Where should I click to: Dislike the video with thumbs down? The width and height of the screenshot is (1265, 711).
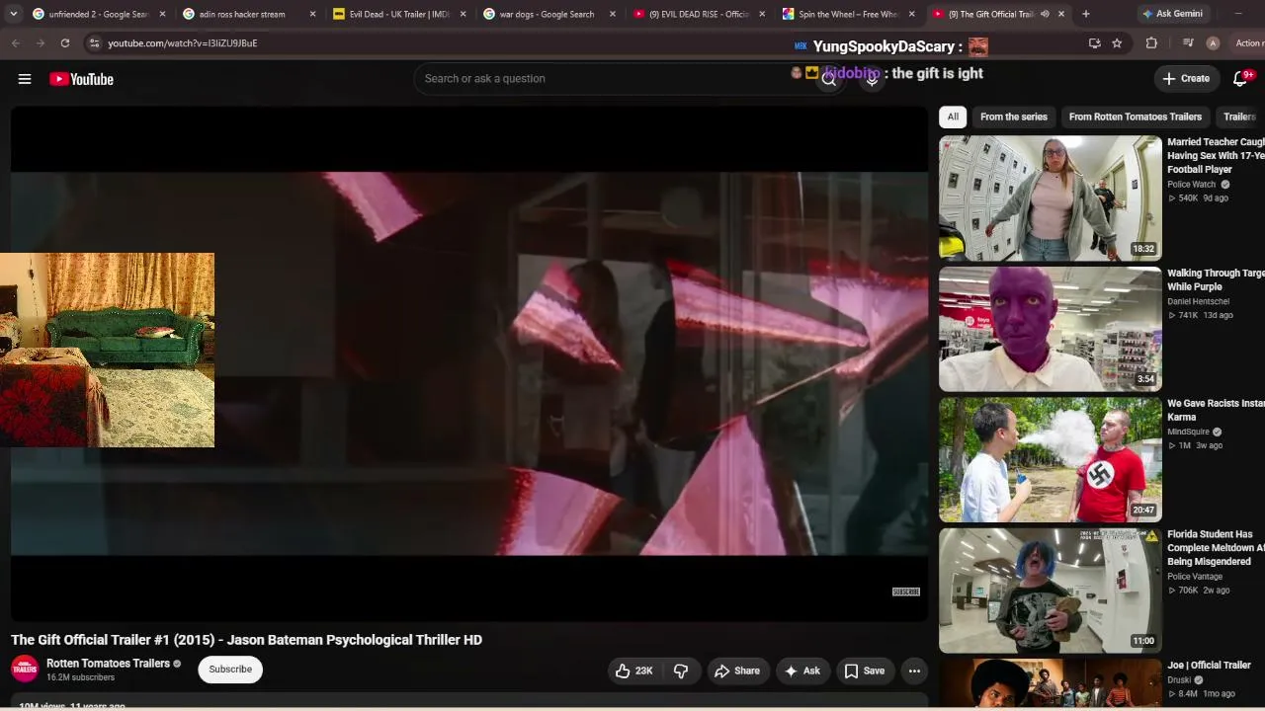(x=681, y=671)
